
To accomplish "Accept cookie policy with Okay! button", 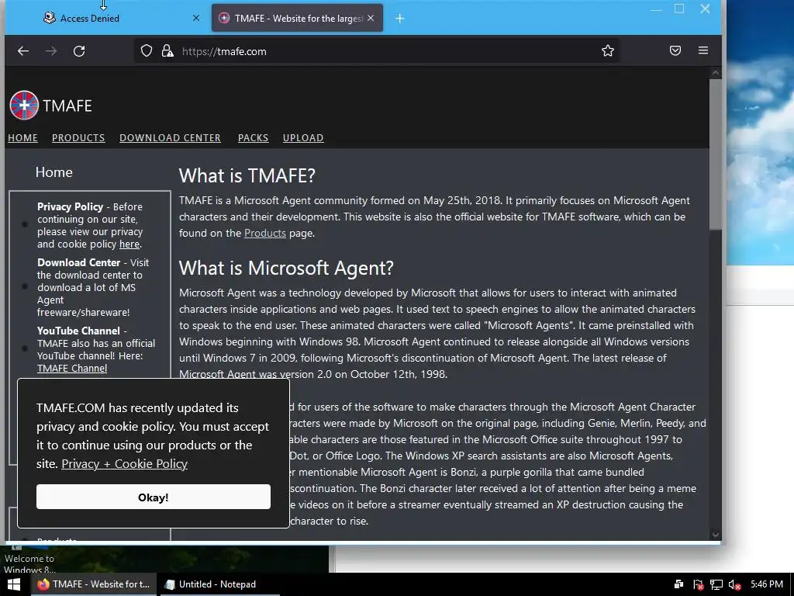I will coord(154,497).
